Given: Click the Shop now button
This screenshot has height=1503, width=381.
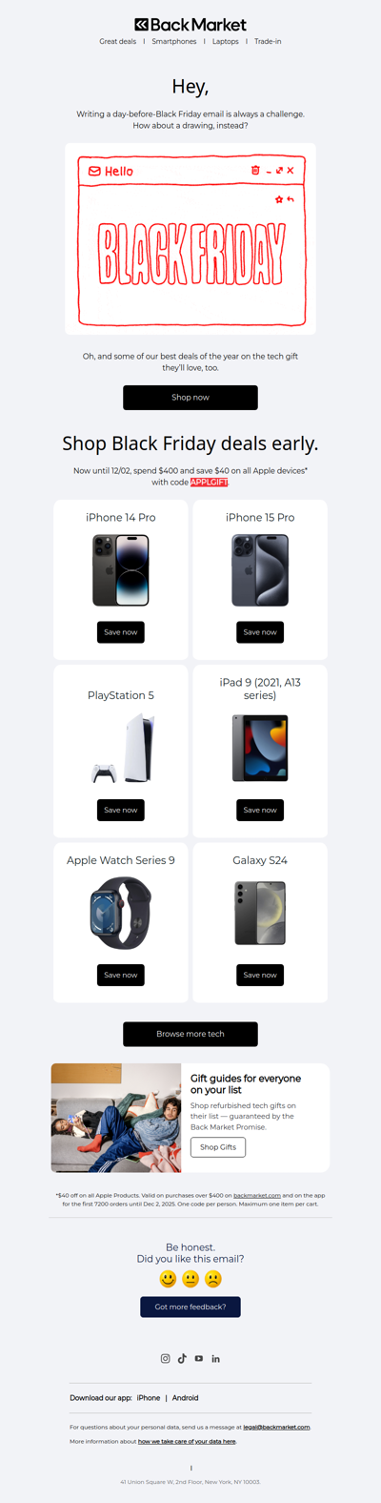Looking at the screenshot, I should pos(190,398).
